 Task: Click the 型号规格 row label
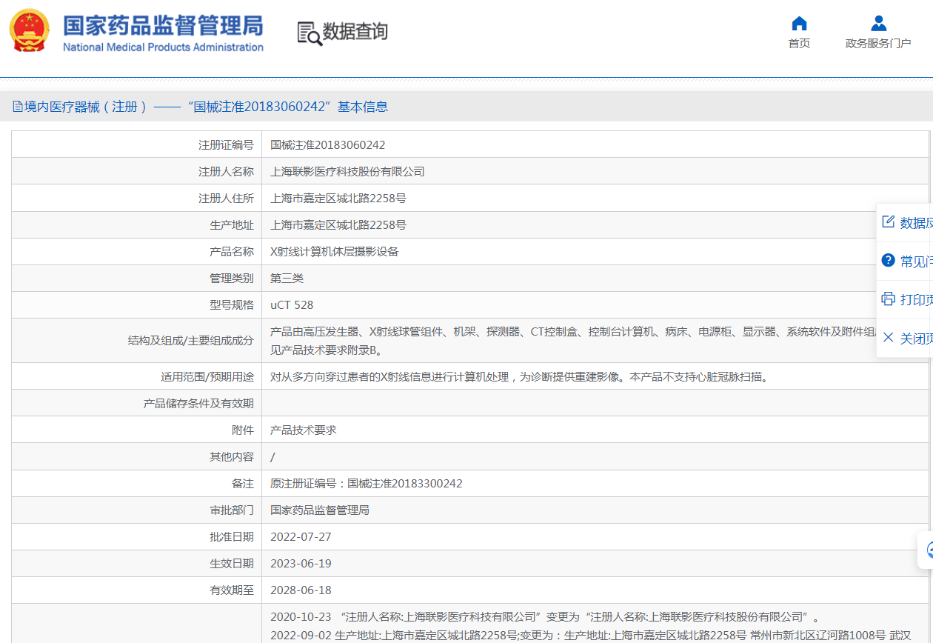(232, 305)
